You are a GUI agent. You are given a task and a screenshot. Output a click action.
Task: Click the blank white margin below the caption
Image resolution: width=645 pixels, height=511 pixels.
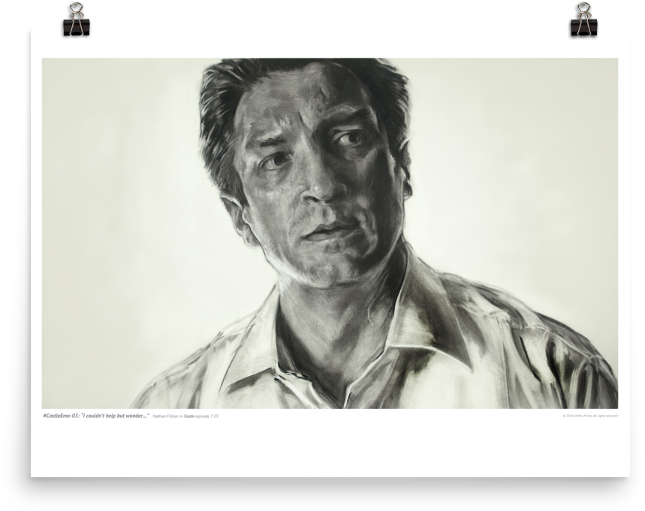pos(329,449)
